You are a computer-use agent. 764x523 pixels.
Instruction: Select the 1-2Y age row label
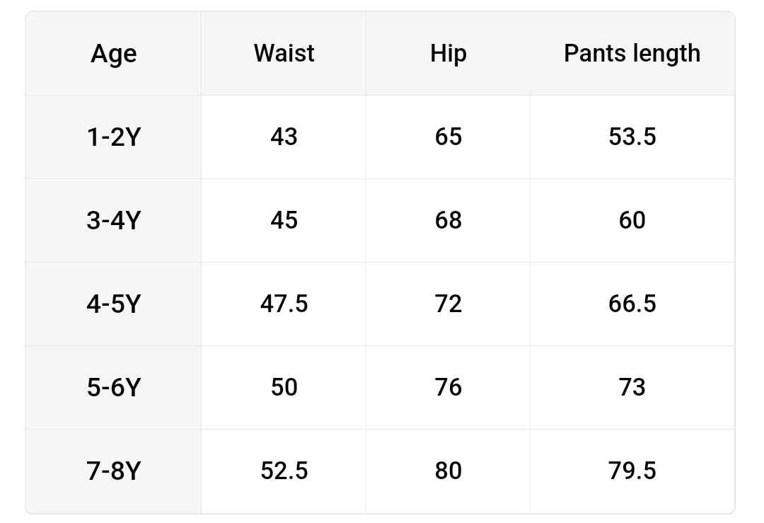pos(114,137)
